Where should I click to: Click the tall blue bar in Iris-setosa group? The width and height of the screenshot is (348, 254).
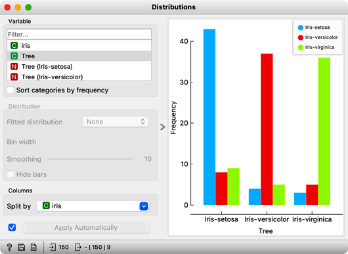point(209,117)
